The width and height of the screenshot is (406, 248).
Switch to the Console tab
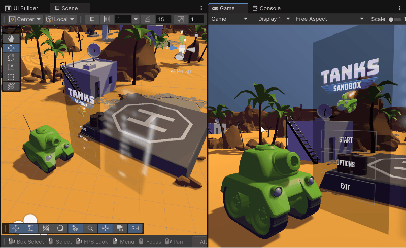pyautogui.click(x=269, y=8)
